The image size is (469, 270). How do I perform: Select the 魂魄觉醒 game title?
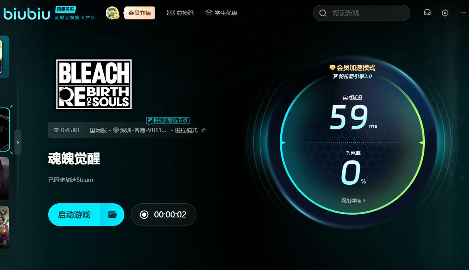click(74, 158)
